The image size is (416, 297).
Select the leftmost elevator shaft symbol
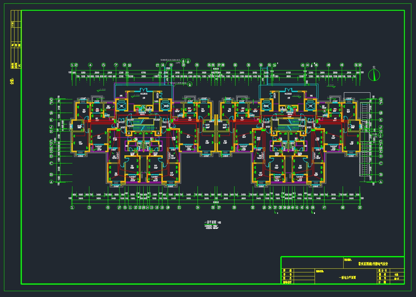(x=121, y=106)
